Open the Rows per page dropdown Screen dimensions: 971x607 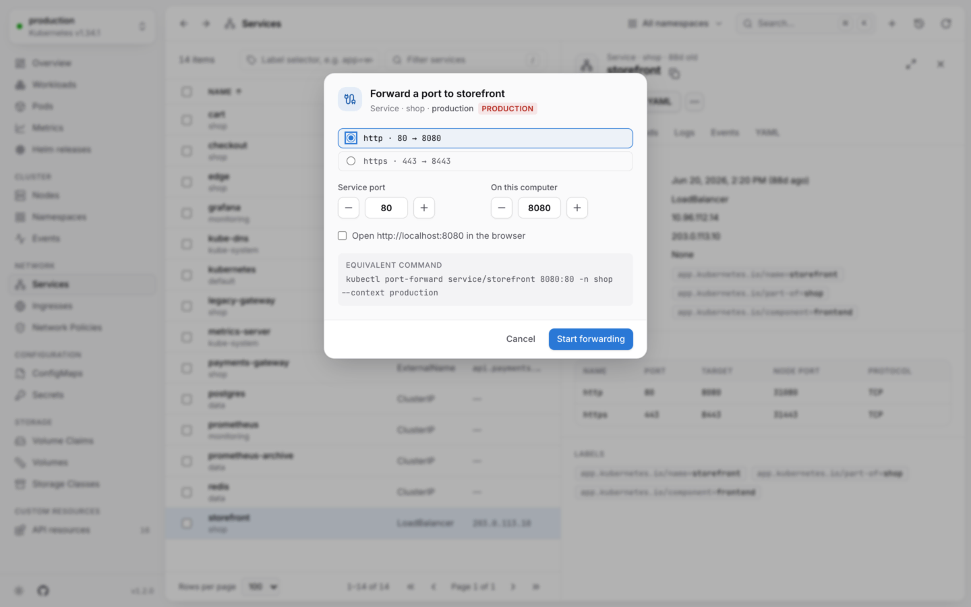(x=262, y=587)
